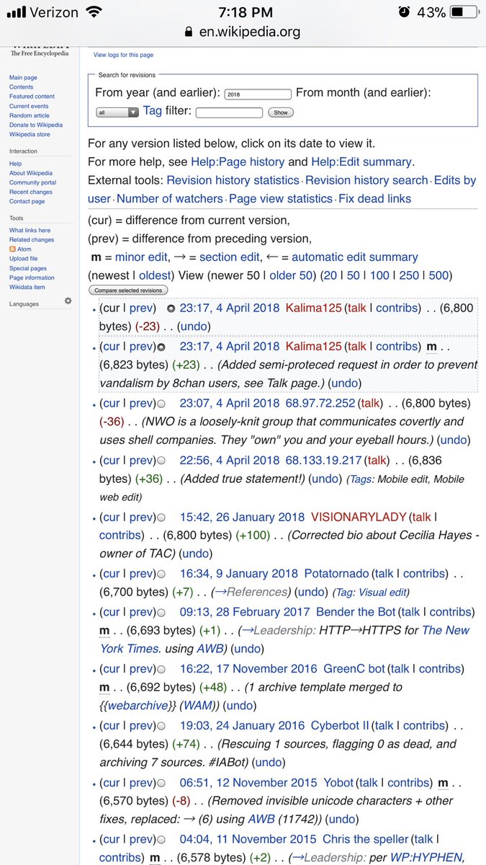Click Compare selected revisions button
486x865 pixels.
pyautogui.click(x=129, y=290)
